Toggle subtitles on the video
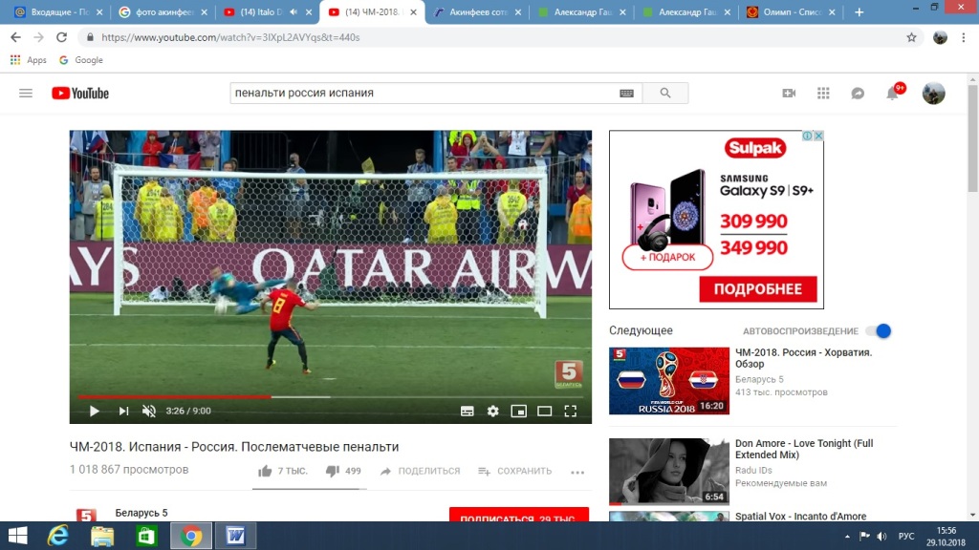The width and height of the screenshot is (979, 550). [467, 411]
